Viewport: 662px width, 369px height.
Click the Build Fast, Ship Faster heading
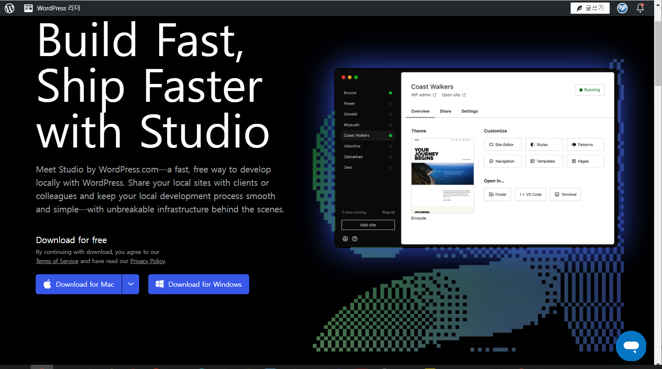point(153,85)
